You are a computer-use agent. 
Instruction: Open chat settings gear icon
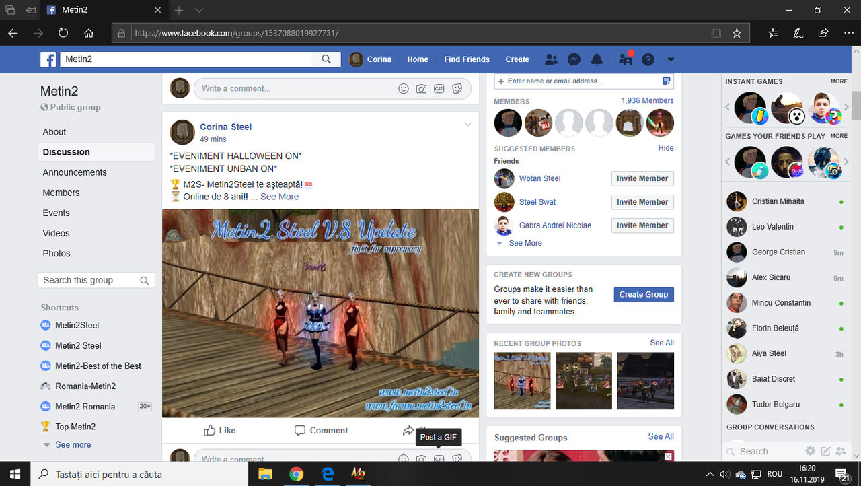click(x=810, y=451)
